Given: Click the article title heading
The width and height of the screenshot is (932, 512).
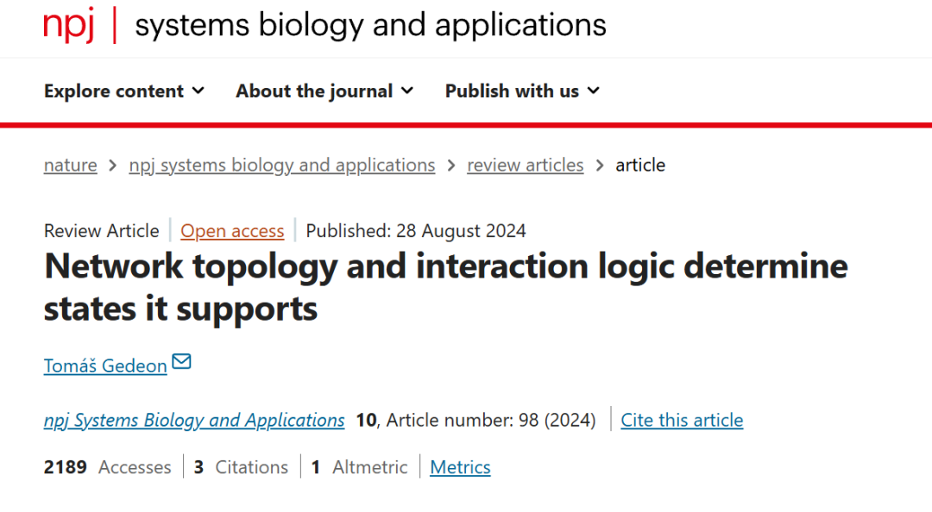Looking at the screenshot, I should pyautogui.click(x=445, y=287).
